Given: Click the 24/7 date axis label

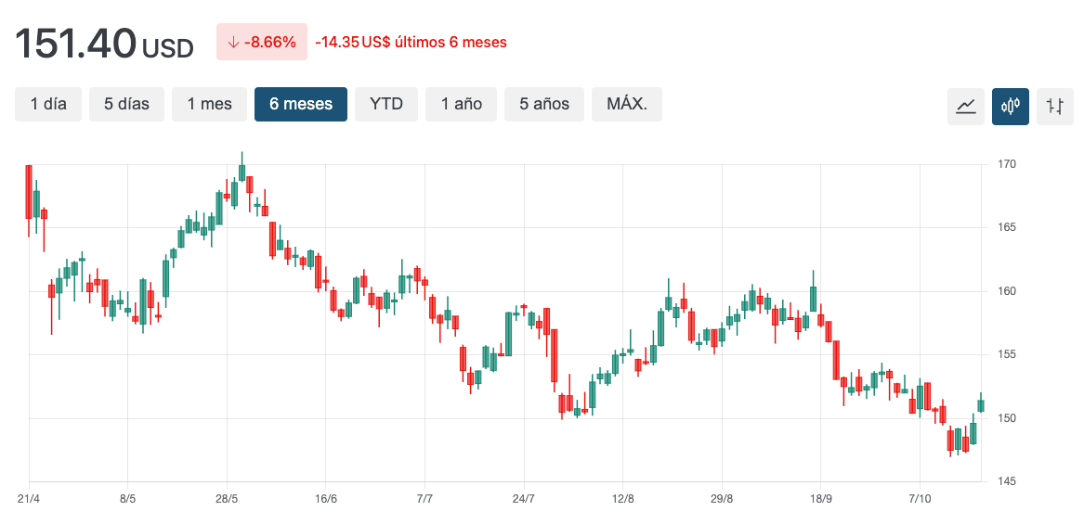Looking at the screenshot, I should pyautogui.click(x=523, y=499).
